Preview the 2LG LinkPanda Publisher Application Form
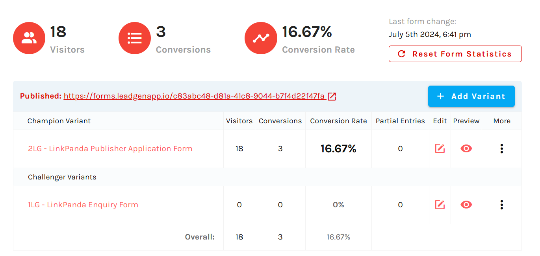This screenshot has height=256, width=540. pyautogui.click(x=466, y=149)
